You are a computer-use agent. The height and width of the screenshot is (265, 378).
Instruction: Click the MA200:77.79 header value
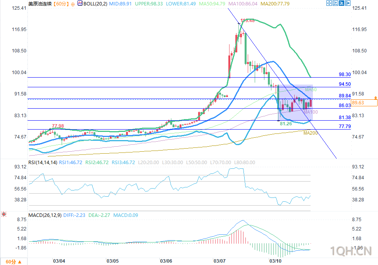pyautogui.click(x=275, y=4)
